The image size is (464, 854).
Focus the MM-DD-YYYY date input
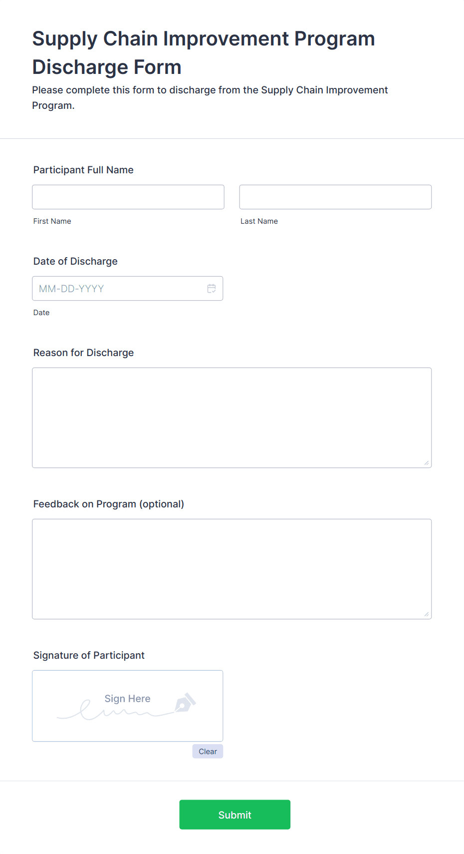(x=128, y=289)
